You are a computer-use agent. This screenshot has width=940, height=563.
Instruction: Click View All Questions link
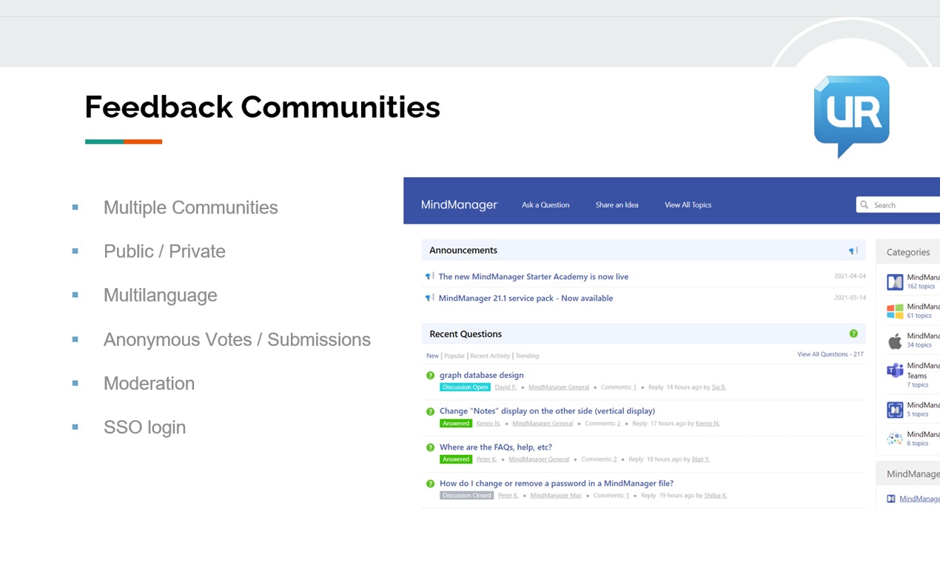tap(830, 354)
